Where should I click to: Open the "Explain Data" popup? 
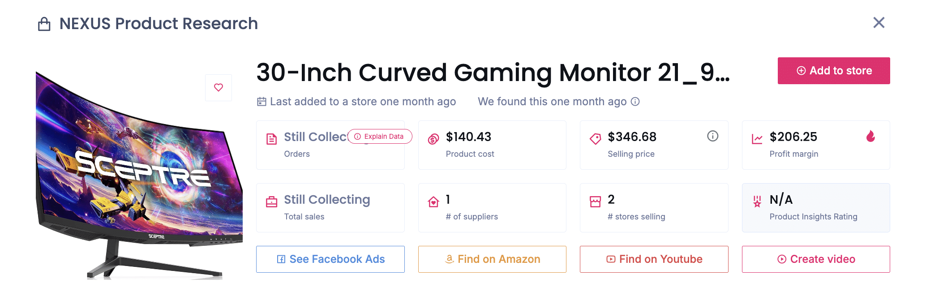(x=379, y=137)
